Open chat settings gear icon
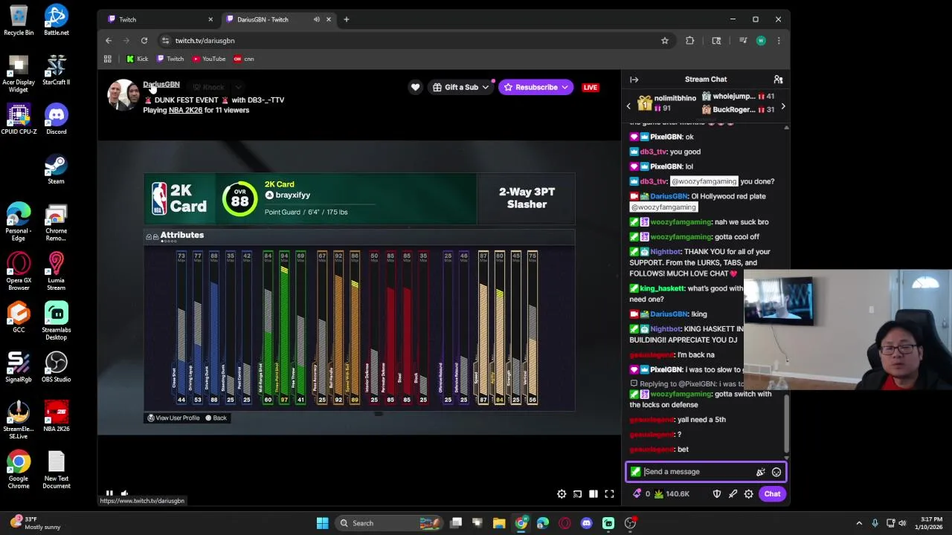The height and width of the screenshot is (535, 952). 749,494
